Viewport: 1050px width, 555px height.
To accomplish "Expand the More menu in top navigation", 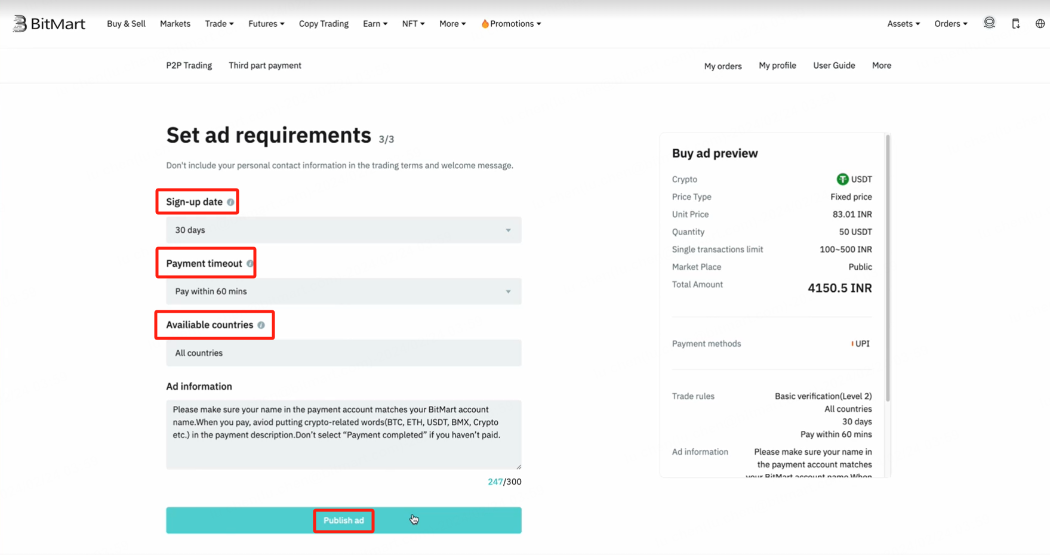I will (x=452, y=24).
